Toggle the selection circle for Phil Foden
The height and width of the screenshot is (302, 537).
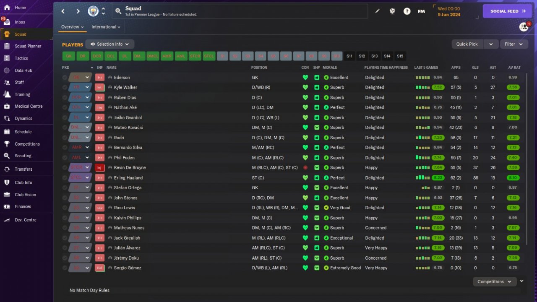pos(65,158)
